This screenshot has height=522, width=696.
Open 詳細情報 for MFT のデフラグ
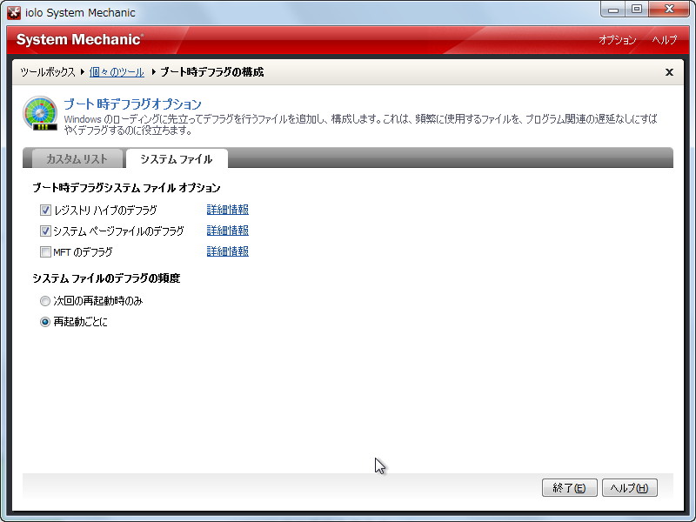coord(228,251)
